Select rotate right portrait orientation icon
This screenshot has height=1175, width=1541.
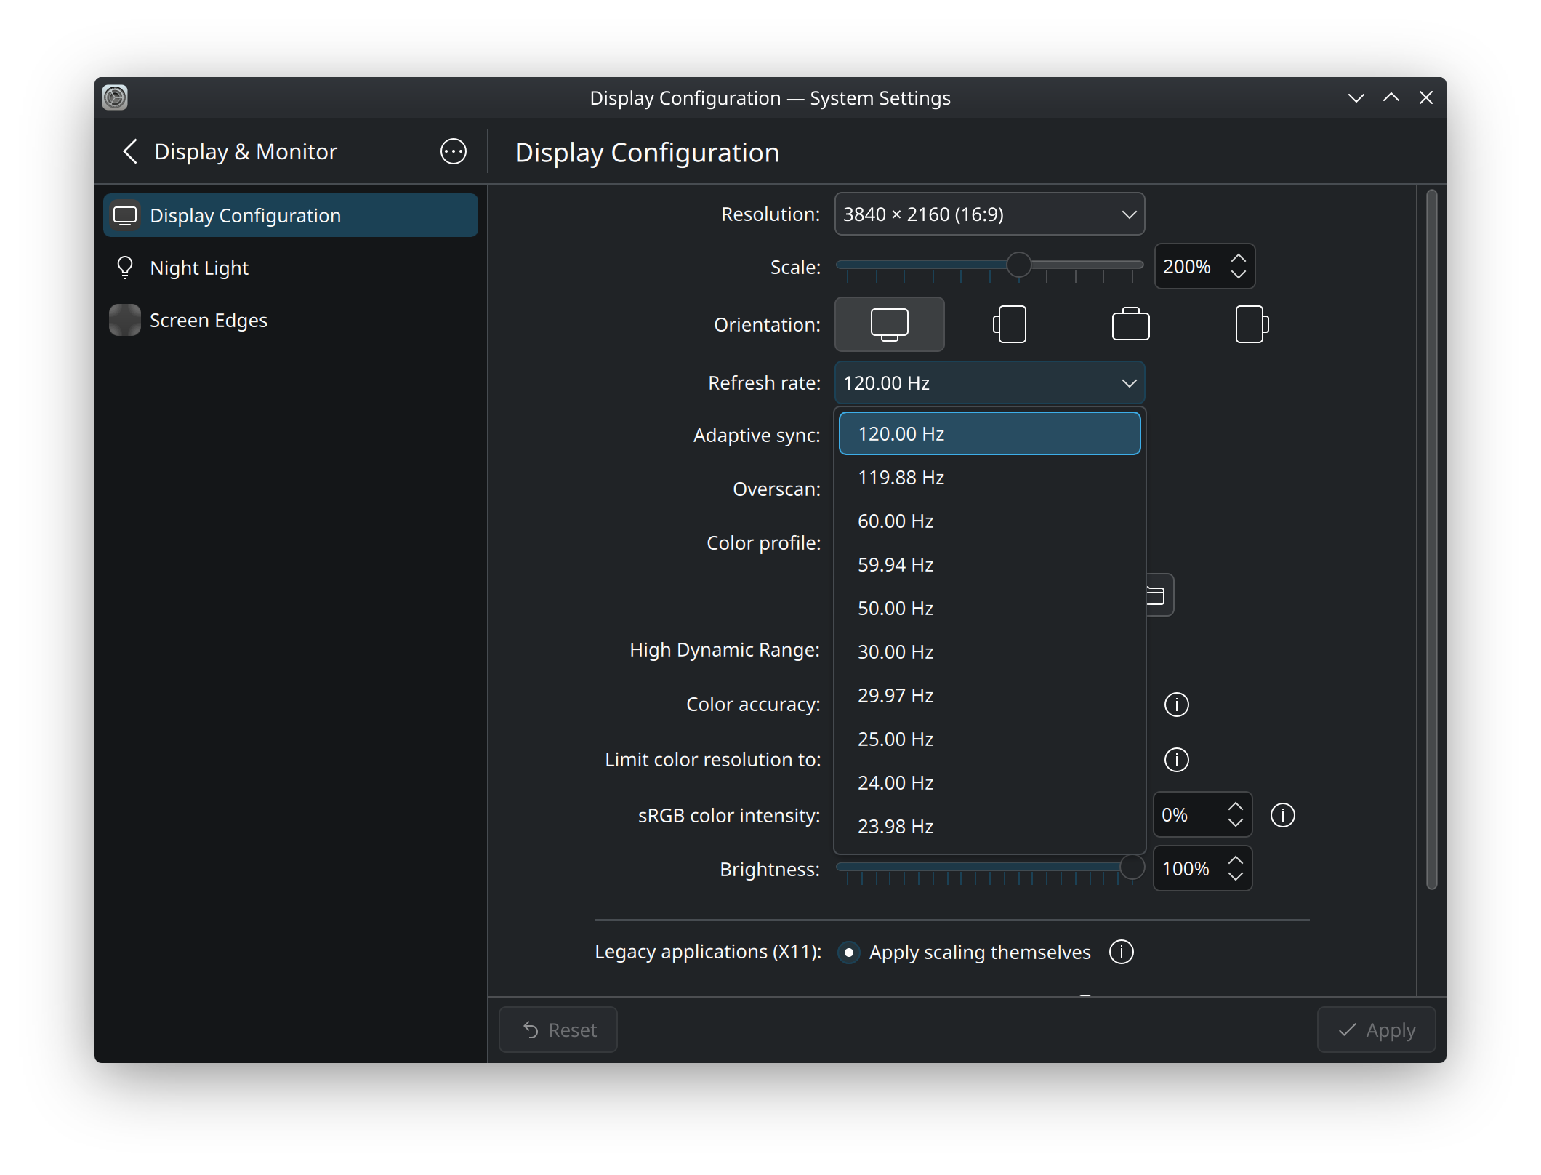(x=1252, y=324)
